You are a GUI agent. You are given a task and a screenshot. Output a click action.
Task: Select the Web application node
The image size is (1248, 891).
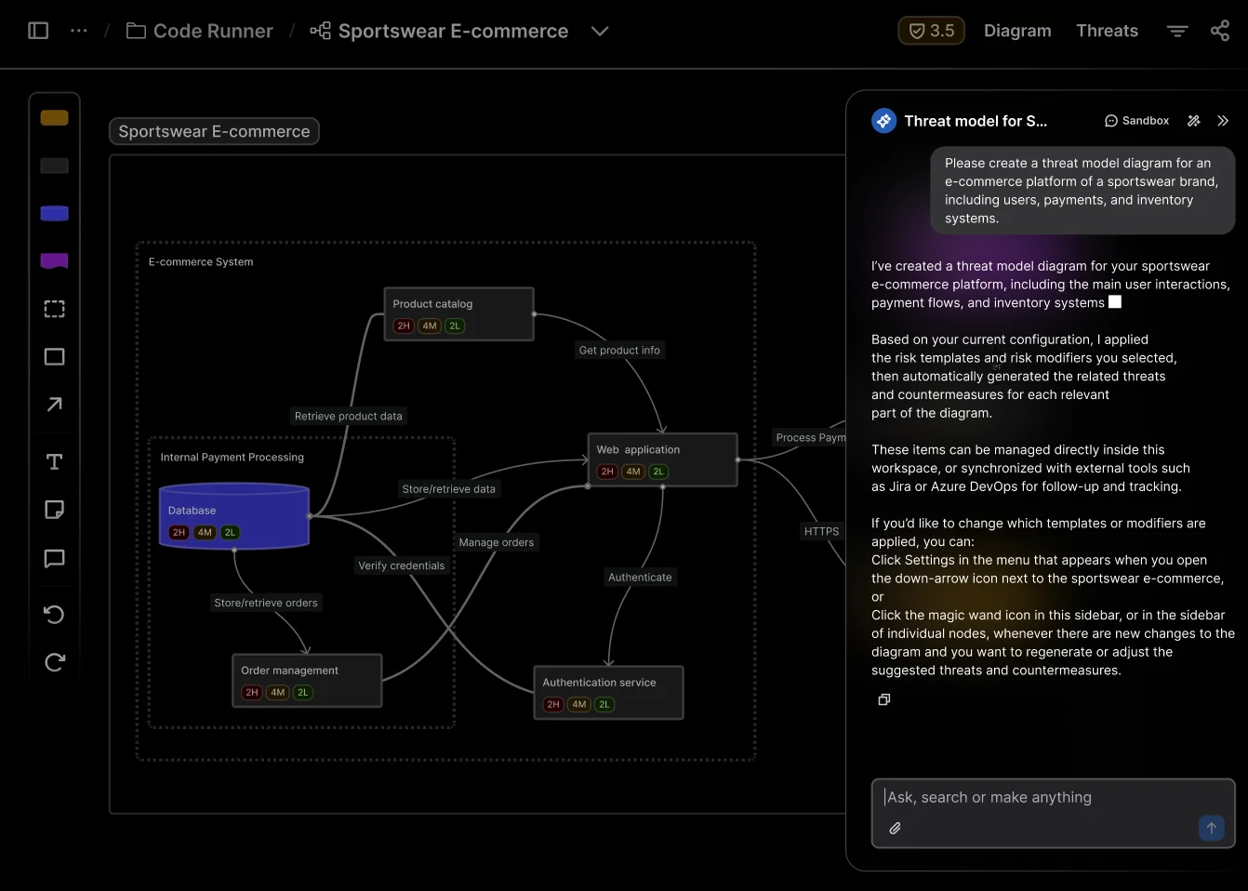(x=662, y=459)
